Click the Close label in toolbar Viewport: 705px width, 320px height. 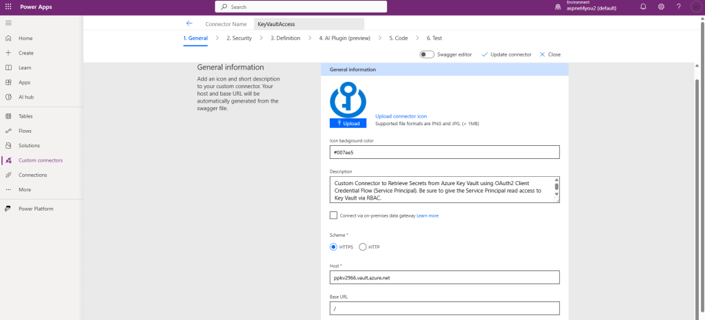[x=554, y=54]
